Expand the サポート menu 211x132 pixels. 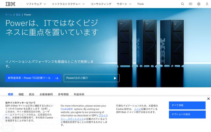[x=124, y=4]
